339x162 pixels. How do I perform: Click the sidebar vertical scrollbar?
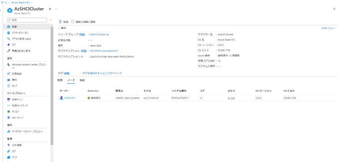(x=52, y=86)
